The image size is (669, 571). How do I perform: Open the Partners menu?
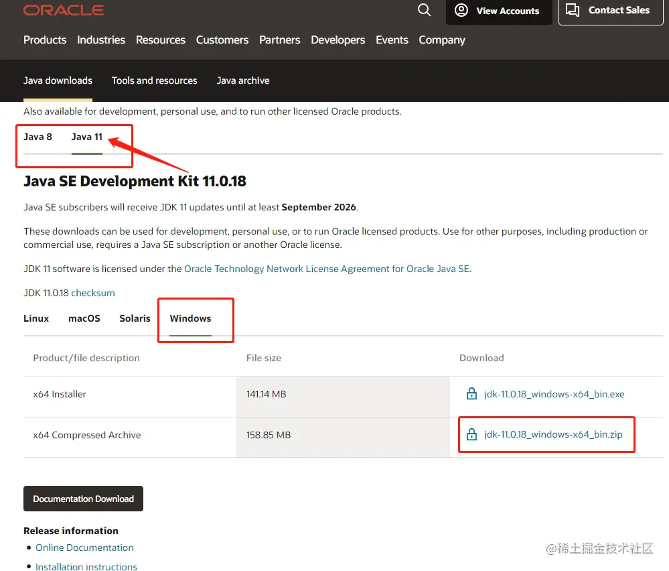click(x=279, y=40)
